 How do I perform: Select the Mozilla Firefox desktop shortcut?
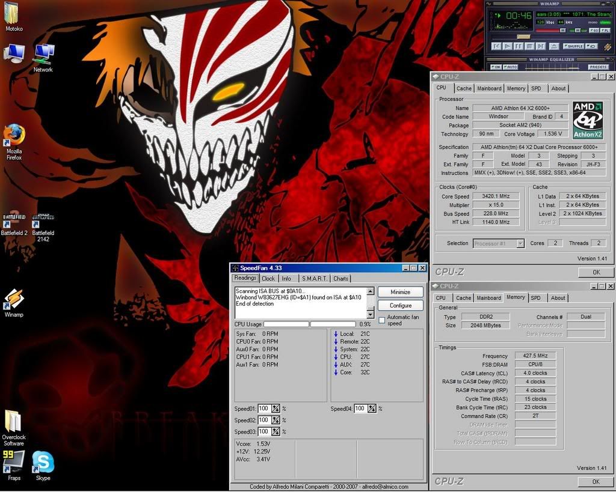[x=14, y=142]
